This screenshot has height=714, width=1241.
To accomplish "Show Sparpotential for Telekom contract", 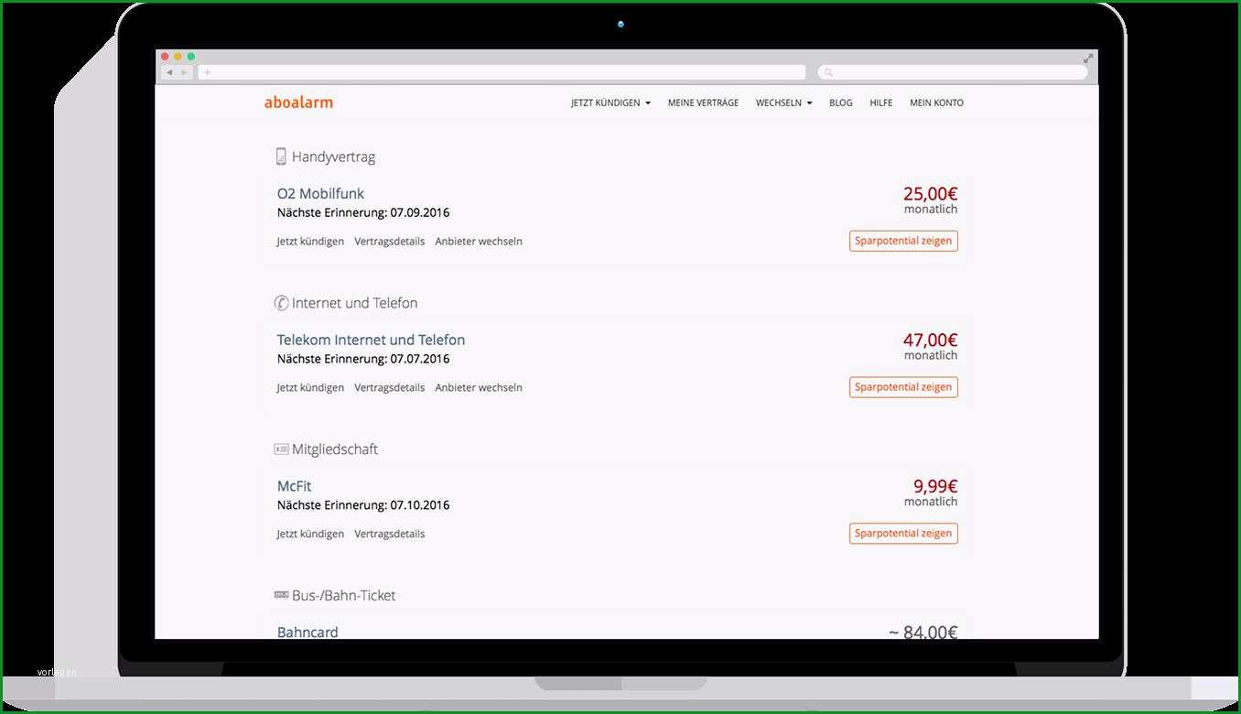I will coord(903,387).
